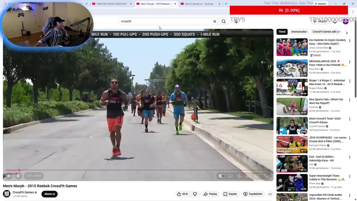
Task: Open Impossible Hill Climb Andler video title
Action: coord(326,197)
